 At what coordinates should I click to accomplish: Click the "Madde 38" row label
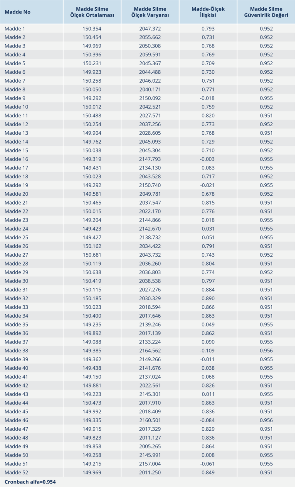pyautogui.click(x=17, y=350)
